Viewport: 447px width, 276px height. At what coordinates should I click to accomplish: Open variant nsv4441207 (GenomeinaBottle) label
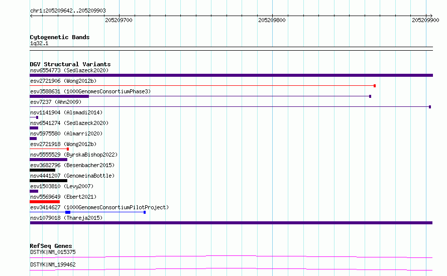[x=72, y=176]
